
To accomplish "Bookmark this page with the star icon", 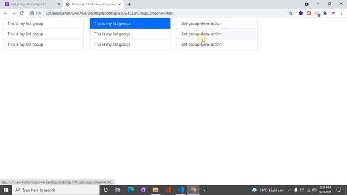I will coord(291,13).
